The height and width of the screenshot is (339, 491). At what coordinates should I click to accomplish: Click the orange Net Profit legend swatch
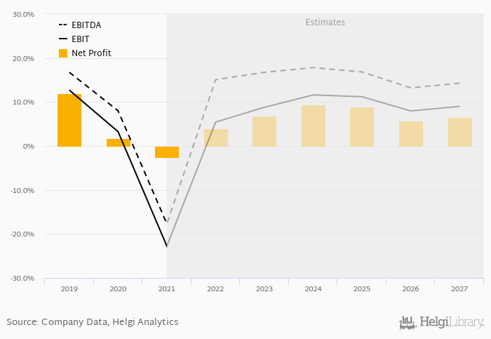(63, 53)
